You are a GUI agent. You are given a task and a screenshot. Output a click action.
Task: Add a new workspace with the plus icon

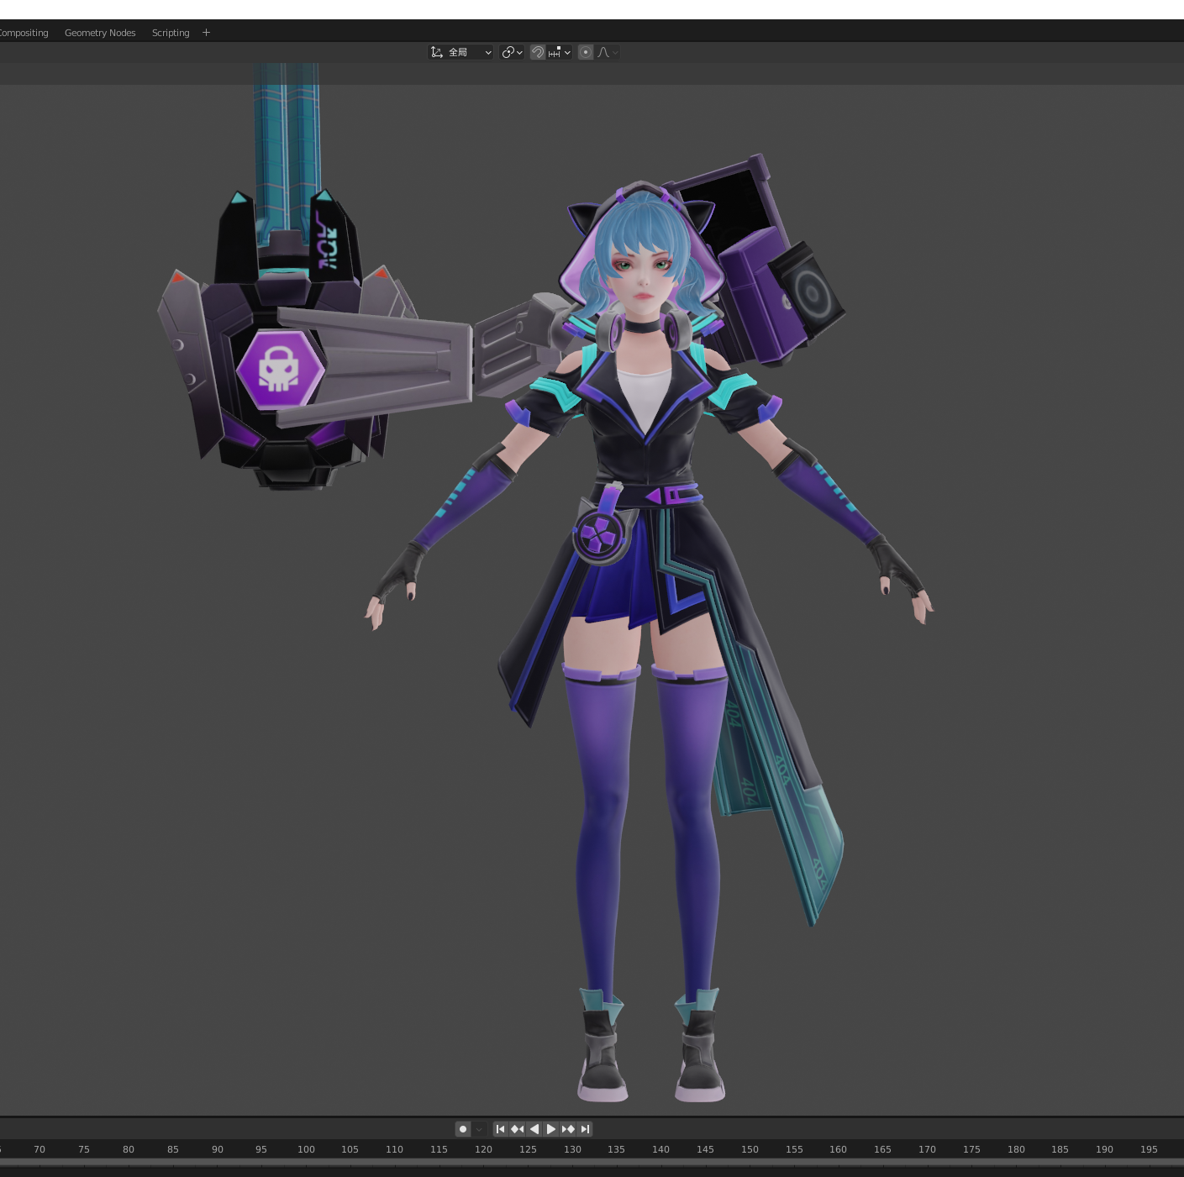[206, 33]
